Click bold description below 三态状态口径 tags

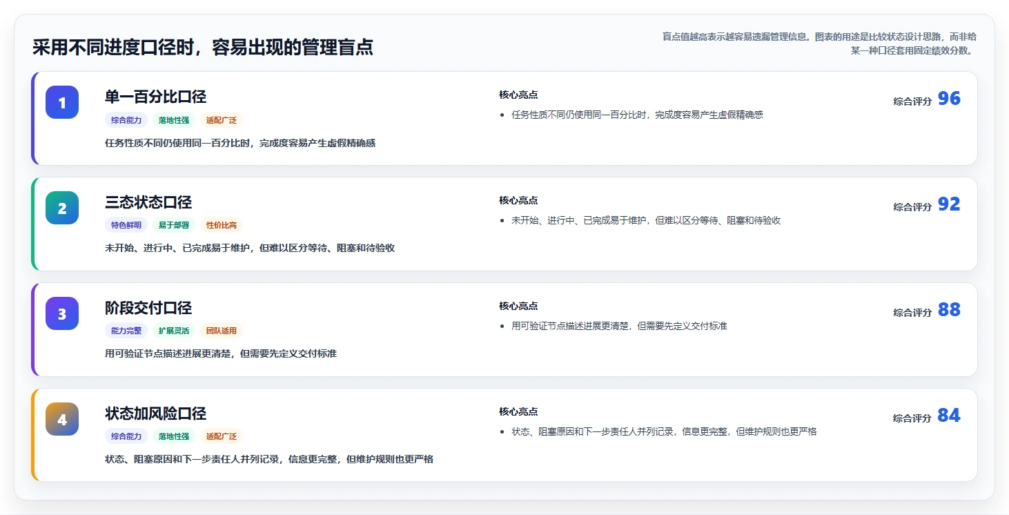(250, 248)
